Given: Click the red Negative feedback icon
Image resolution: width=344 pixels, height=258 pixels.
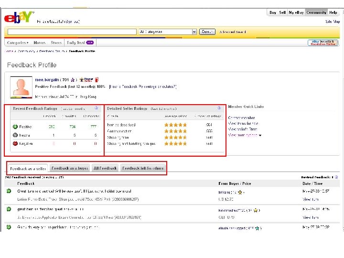Looking at the screenshot, I should 15,143.
